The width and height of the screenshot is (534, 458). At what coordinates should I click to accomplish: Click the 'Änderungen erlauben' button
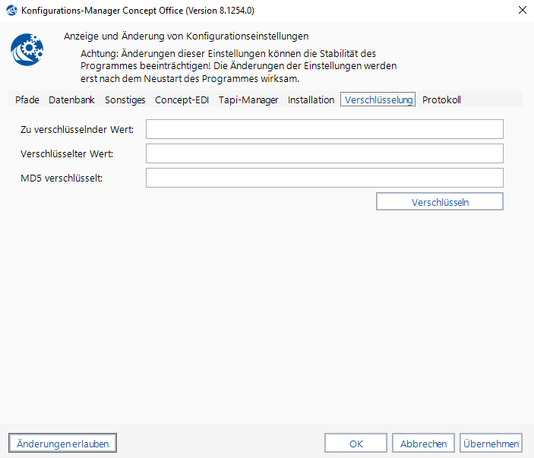[x=62, y=443]
